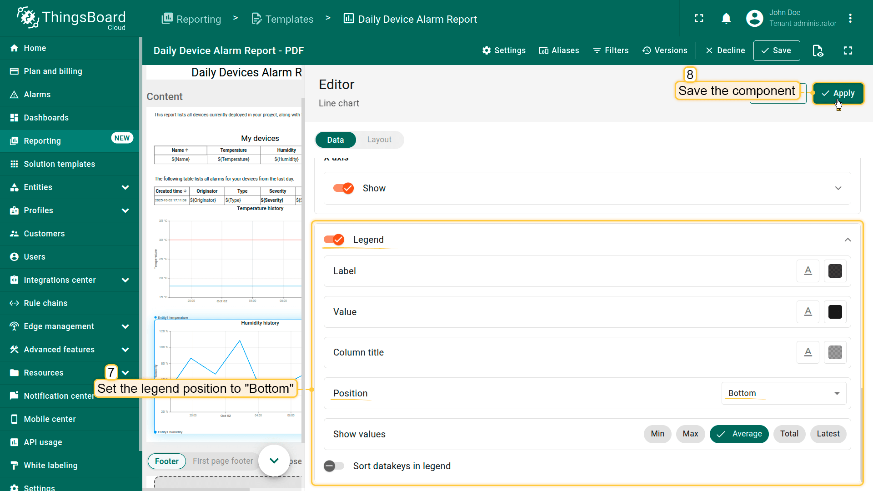Screen dimensions: 873x491
Task: Select the Max show values chip
Action: click(x=690, y=434)
